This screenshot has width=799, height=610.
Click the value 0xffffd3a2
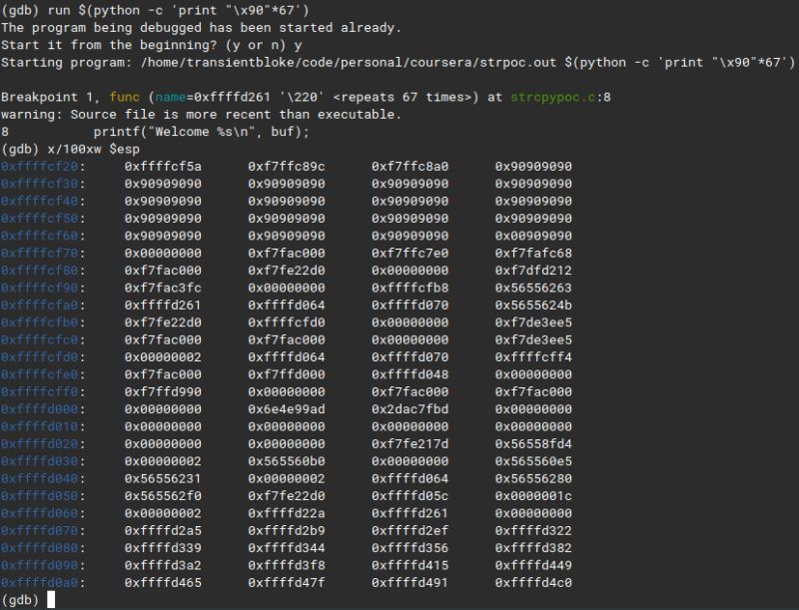[163, 565]
